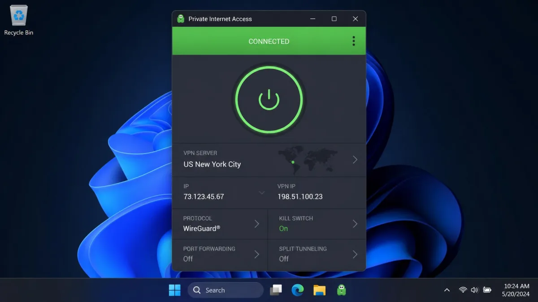538x302 pixels.
Task: Close the Private Internet Access window
Action: coord(355,19)
